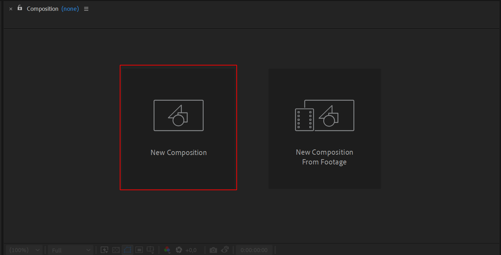
Task: Open the Composition panel hamburger menu
Action: click(x=86, y=9)
